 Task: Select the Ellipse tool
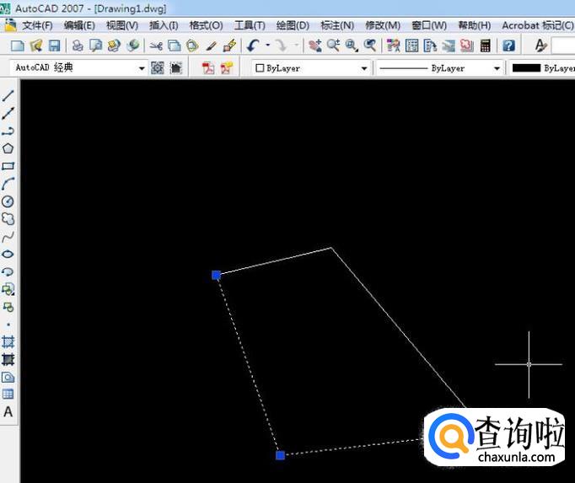(x=8, y=254)
